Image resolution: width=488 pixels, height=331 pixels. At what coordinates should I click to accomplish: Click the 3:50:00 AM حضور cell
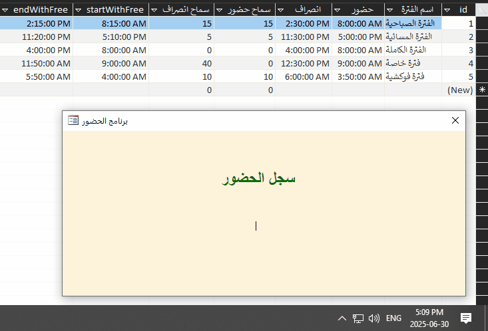[x=358, y=76]
